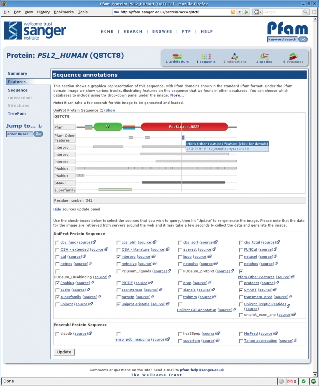This screenshot has height=386, width=319.
Task: Click the Firefox icon in title bar
Action: (4, 4)
